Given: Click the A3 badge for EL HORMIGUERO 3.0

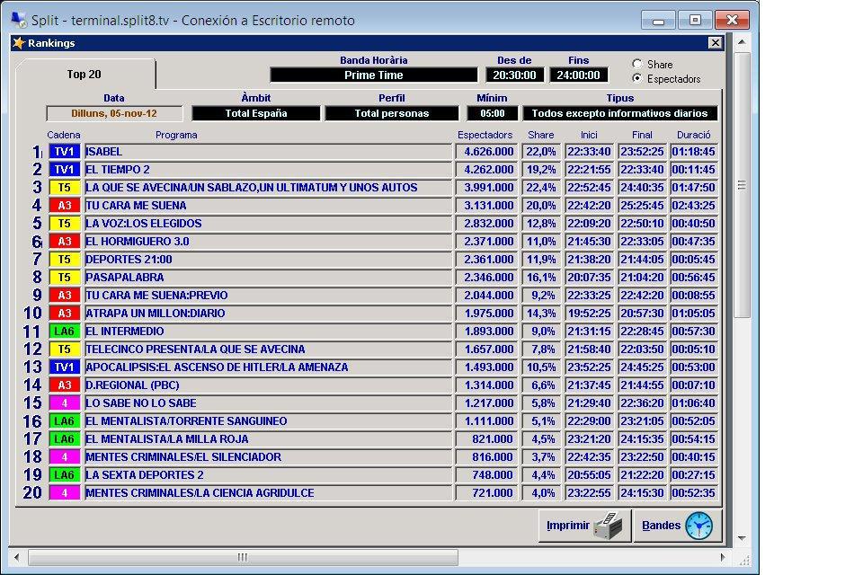Looking at the screenshot, I should (65, 242).
